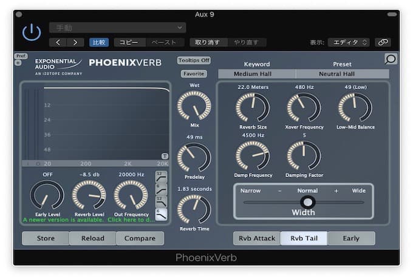Open the Preset Neutral Hall selector
Viewport: 413px width, 279px height.
(x=343, y=74)
